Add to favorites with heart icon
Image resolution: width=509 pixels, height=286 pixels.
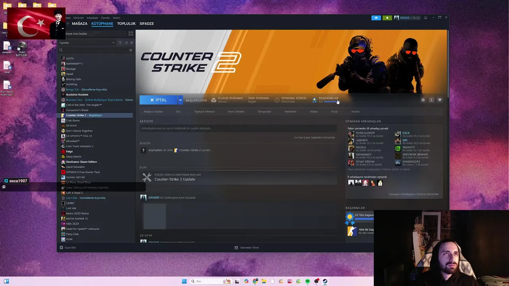pos(440,100)
